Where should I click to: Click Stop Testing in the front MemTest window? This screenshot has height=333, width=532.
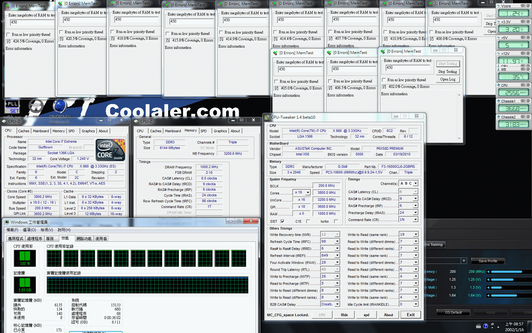[x=447, y=72]
